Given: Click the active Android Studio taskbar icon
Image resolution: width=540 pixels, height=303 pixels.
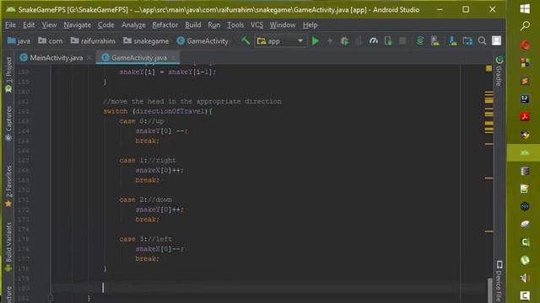Looking at the screenshot, I should click(x=524, y=152).
